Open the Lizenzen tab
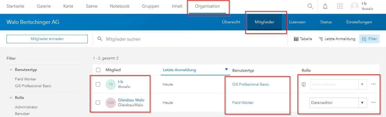This screenshot has height=117, width=386. coord(297,22)
